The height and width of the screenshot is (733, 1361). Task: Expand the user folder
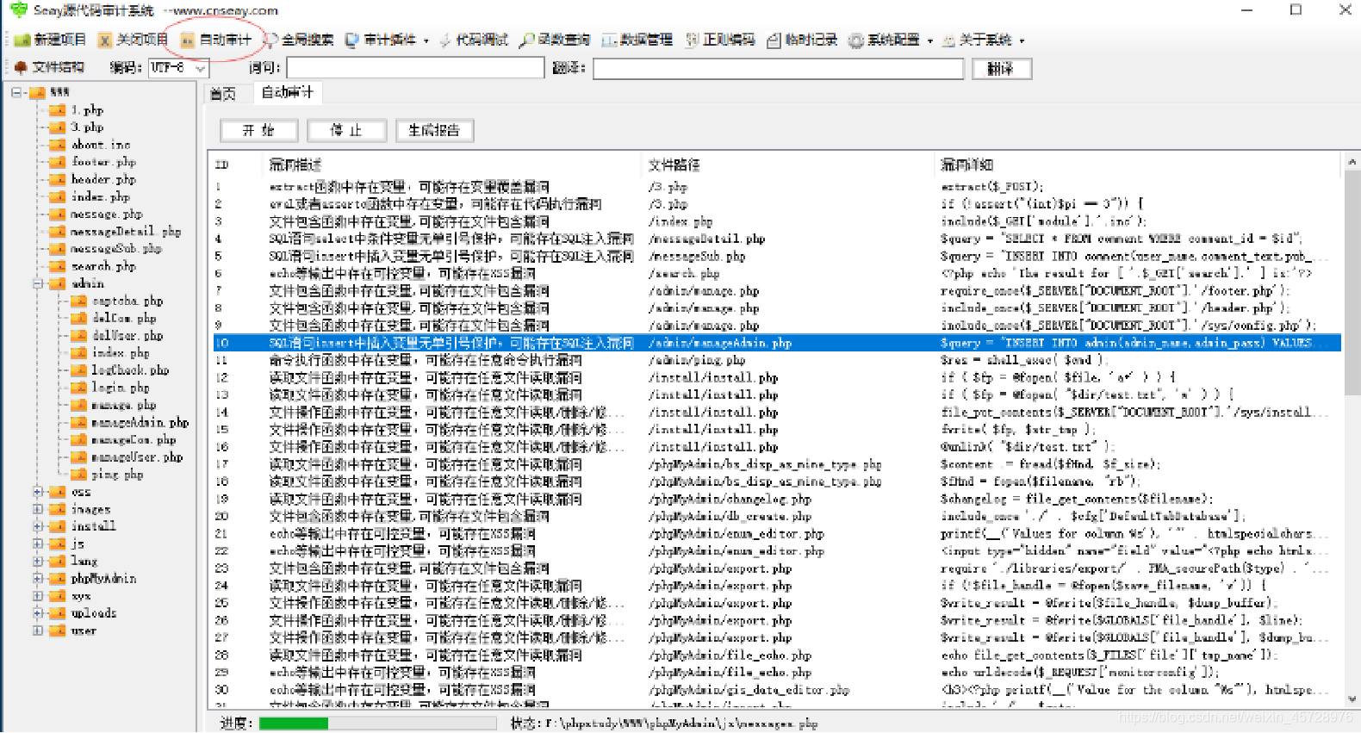click(38, 631)
